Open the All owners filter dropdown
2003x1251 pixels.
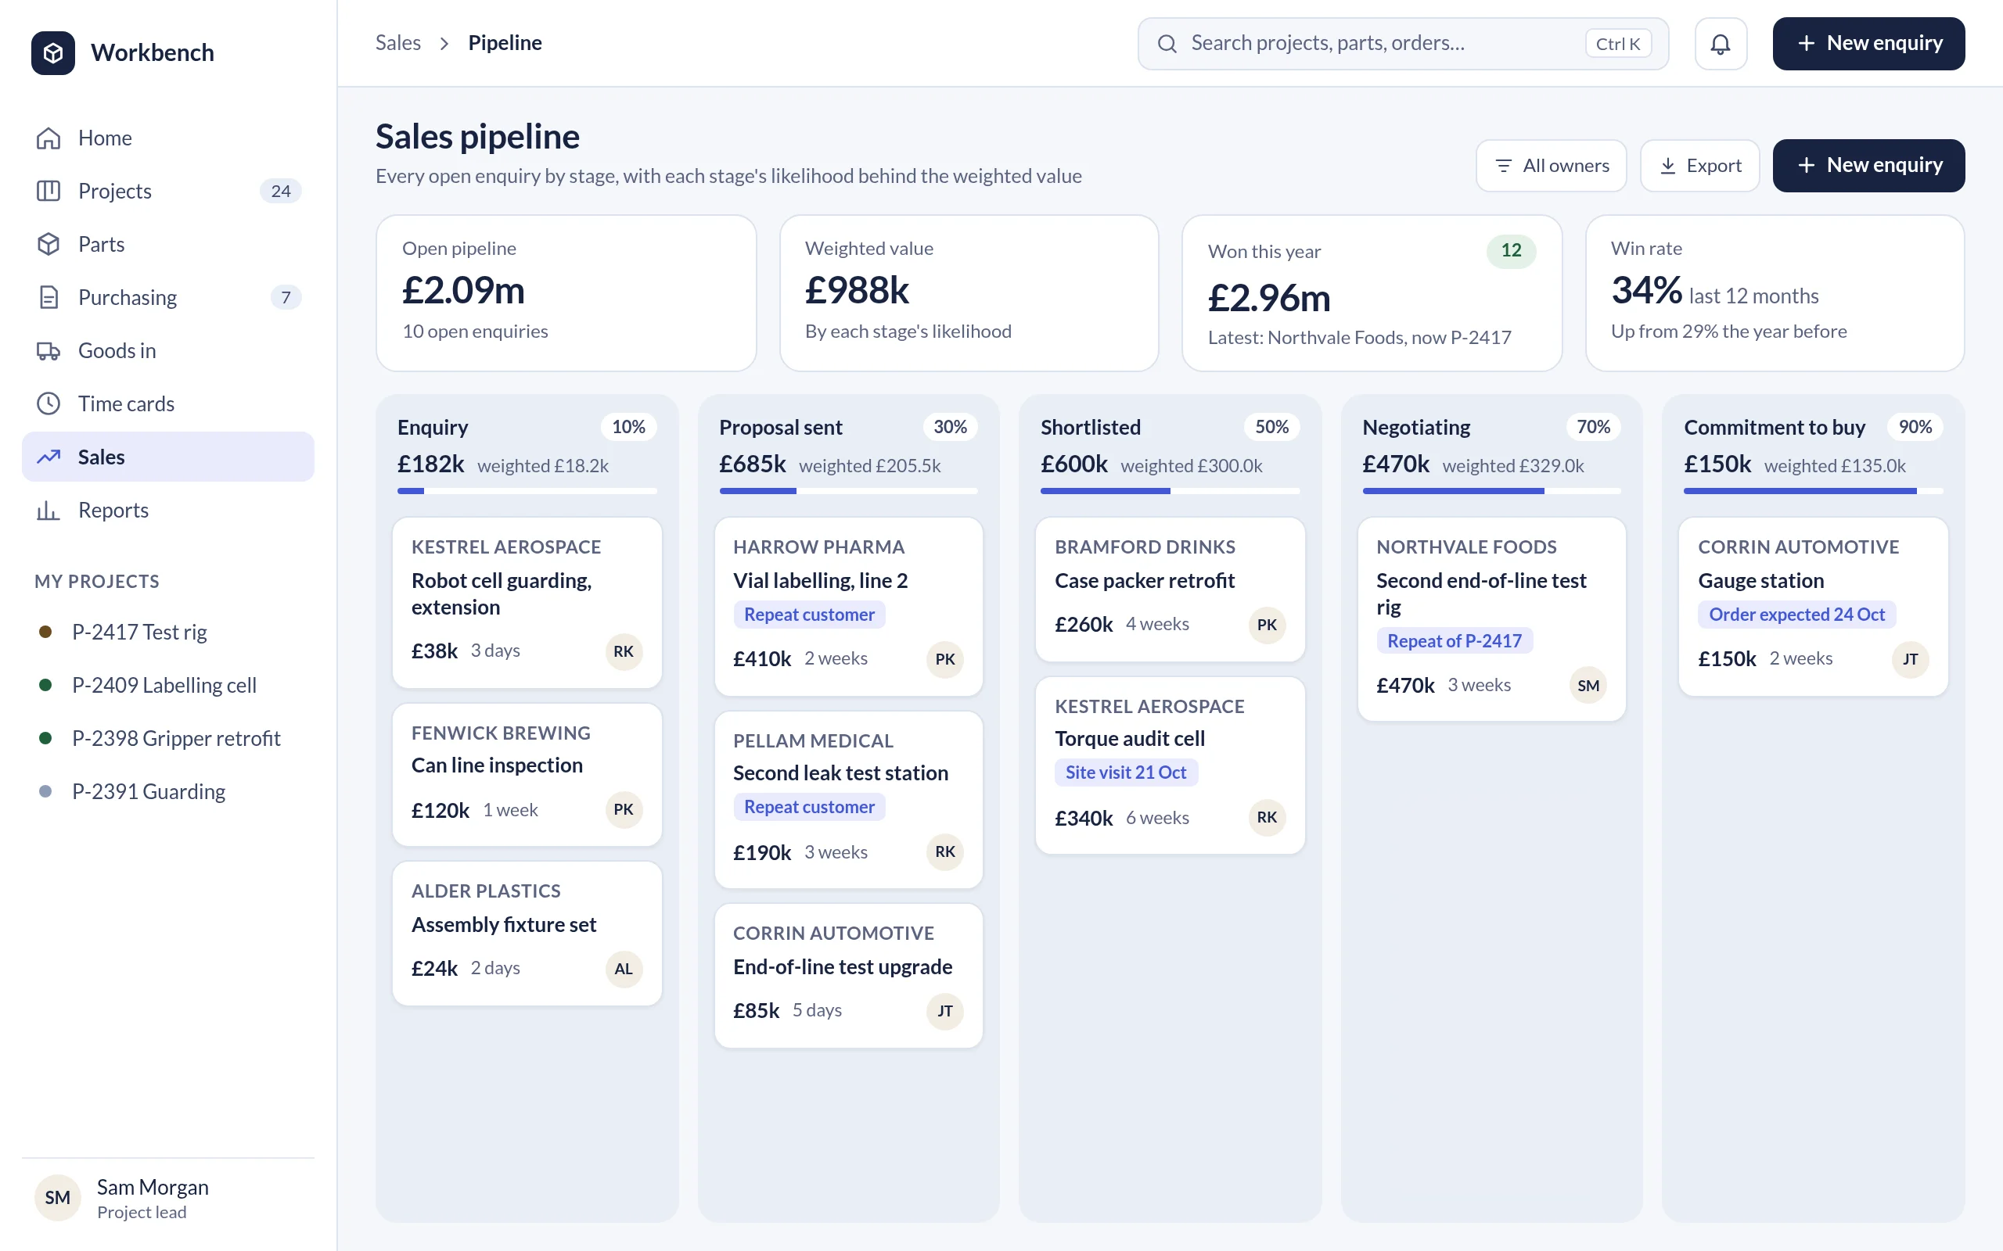click(x=1551, y=166)
